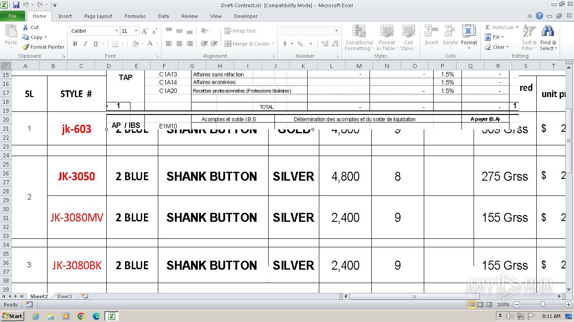Switch to the Insert ribbon tab

coord(65,16)
